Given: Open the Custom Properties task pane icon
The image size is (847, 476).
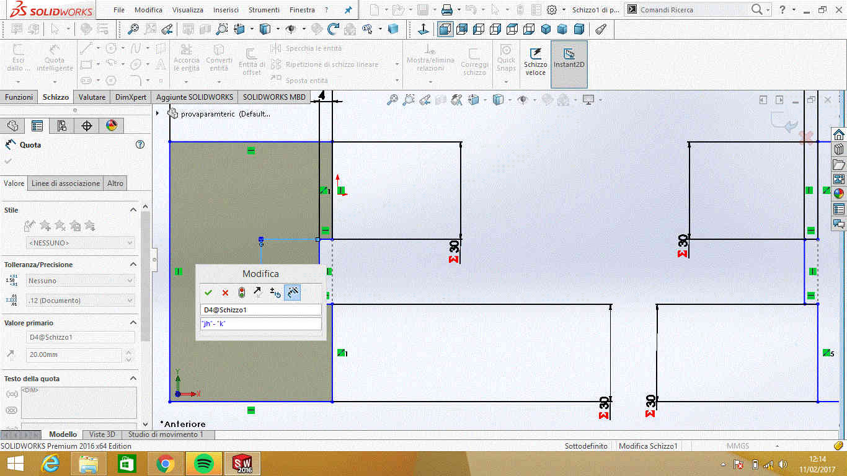Looking at the screenshot, I should click(x=838, y=208).
